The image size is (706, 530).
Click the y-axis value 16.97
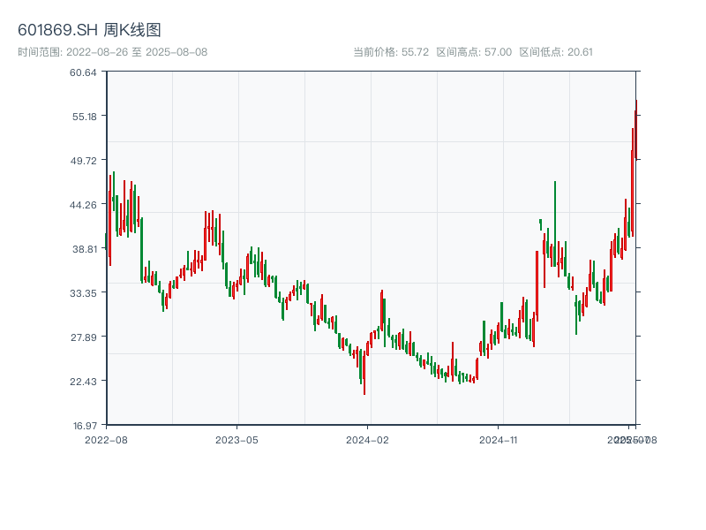click(85, 426)
